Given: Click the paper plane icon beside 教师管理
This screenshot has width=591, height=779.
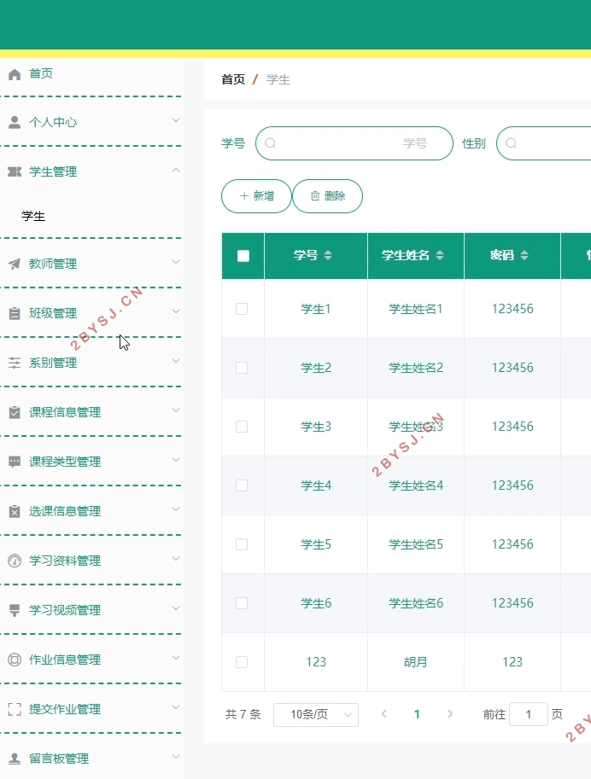Looking at the screenshot, I should pyautogui.click(x=15, y=264).
